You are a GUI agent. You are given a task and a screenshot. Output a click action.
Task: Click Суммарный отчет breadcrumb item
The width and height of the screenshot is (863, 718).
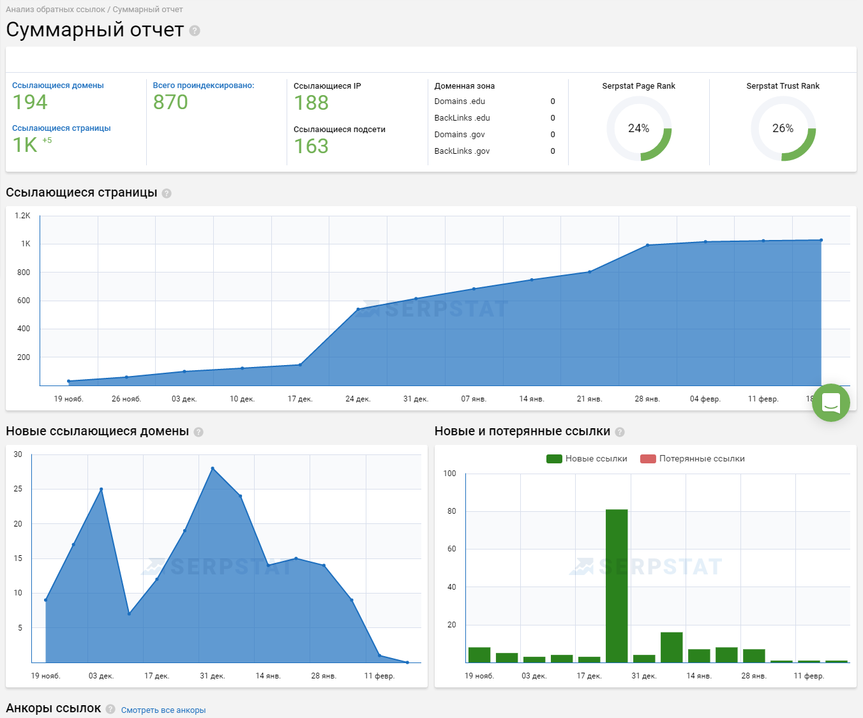147,10
